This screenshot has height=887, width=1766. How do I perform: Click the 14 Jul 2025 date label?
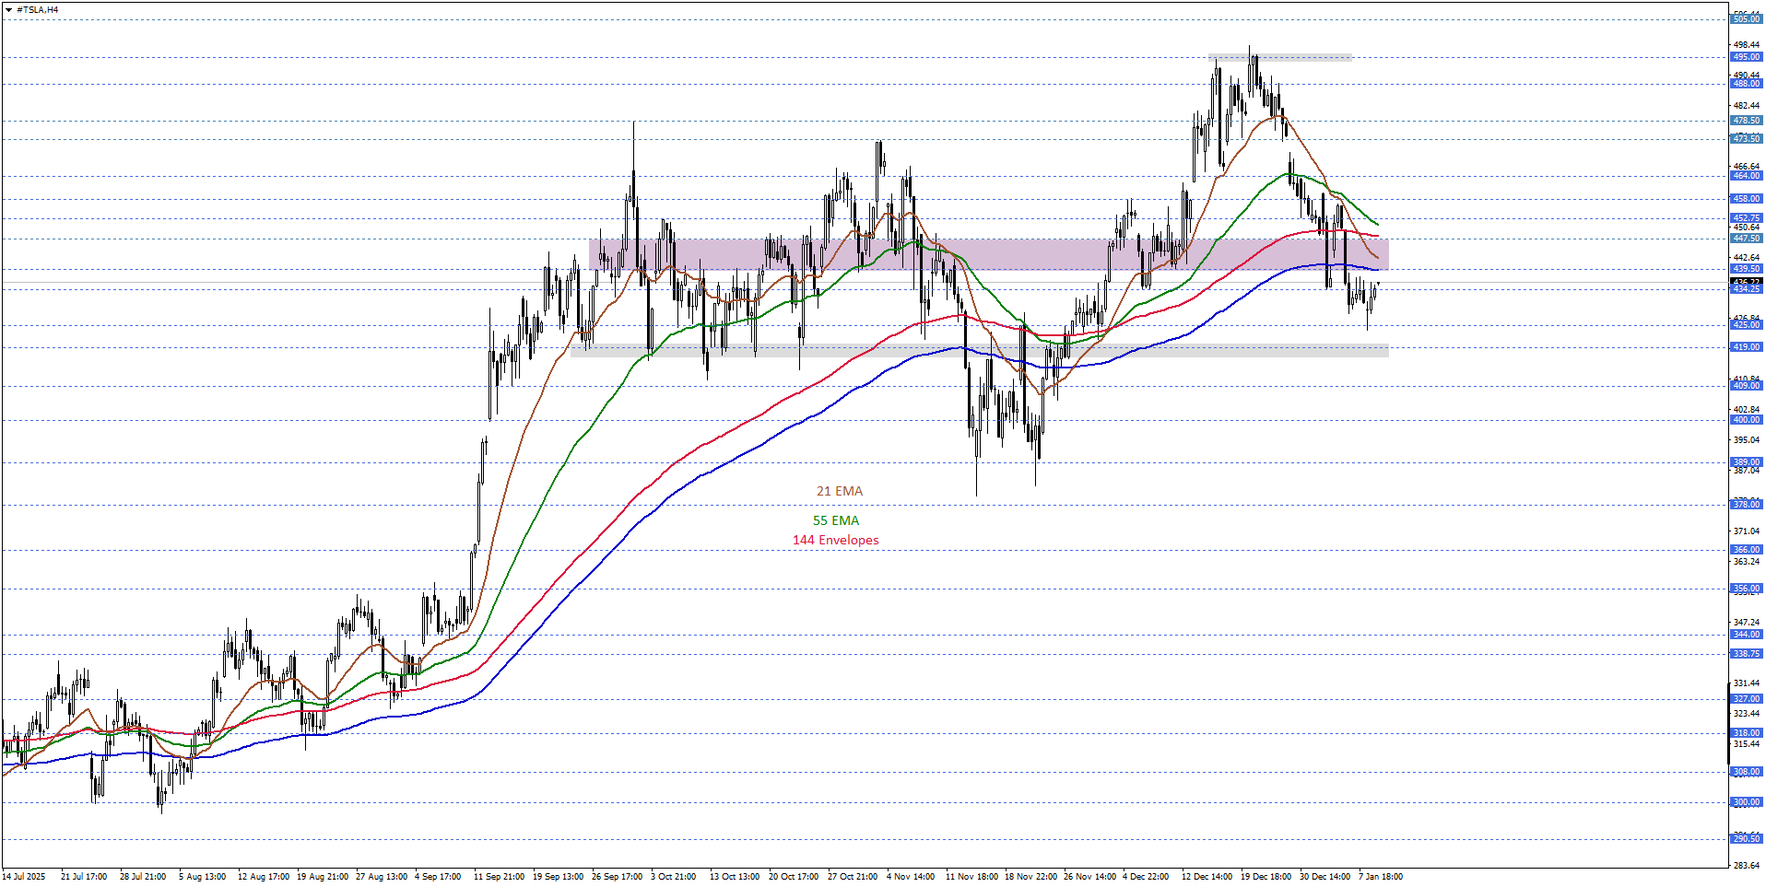coord(25,877)
